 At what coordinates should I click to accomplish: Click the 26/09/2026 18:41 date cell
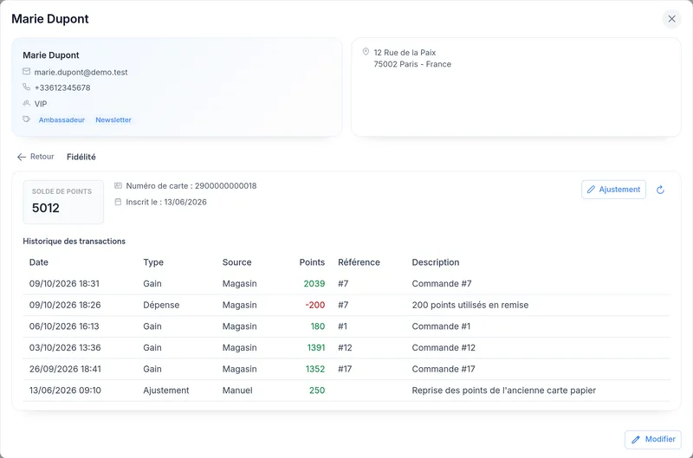tap(65, 369)
